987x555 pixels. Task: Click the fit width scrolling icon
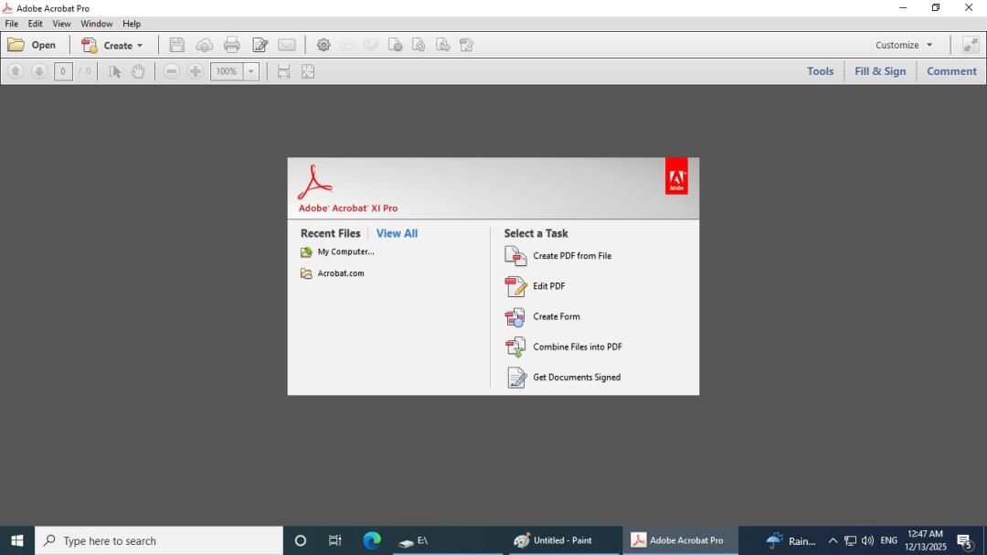284,71
